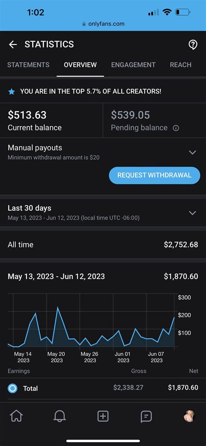Open the home feed icon
Screen dimensions: 206x446
17,416
